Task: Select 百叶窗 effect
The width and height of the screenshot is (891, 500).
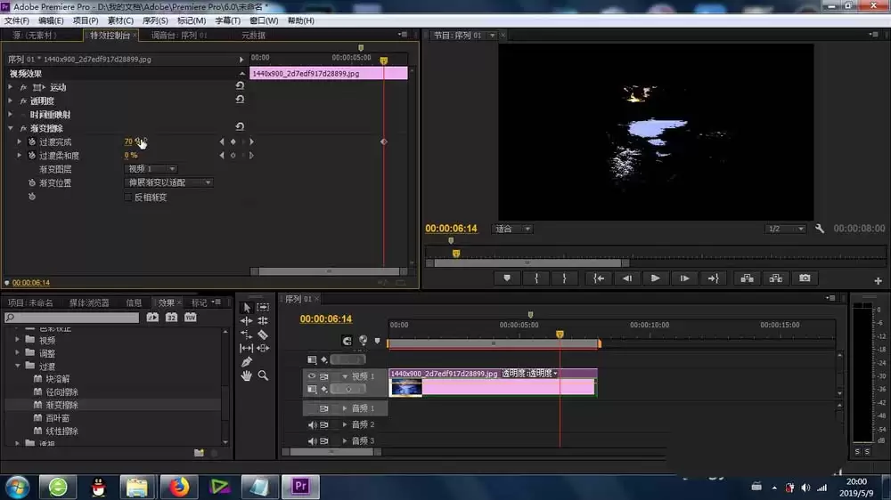Action: click(57, 418)
